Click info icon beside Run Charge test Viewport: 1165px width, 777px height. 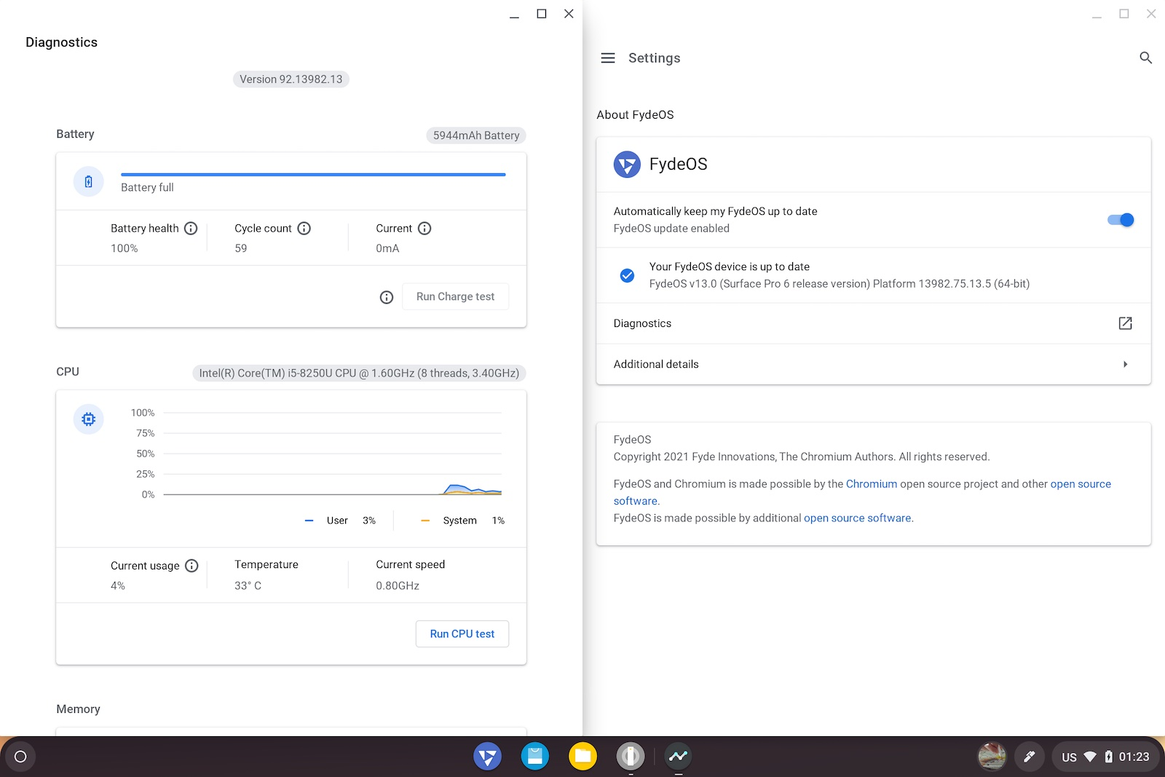387,297
